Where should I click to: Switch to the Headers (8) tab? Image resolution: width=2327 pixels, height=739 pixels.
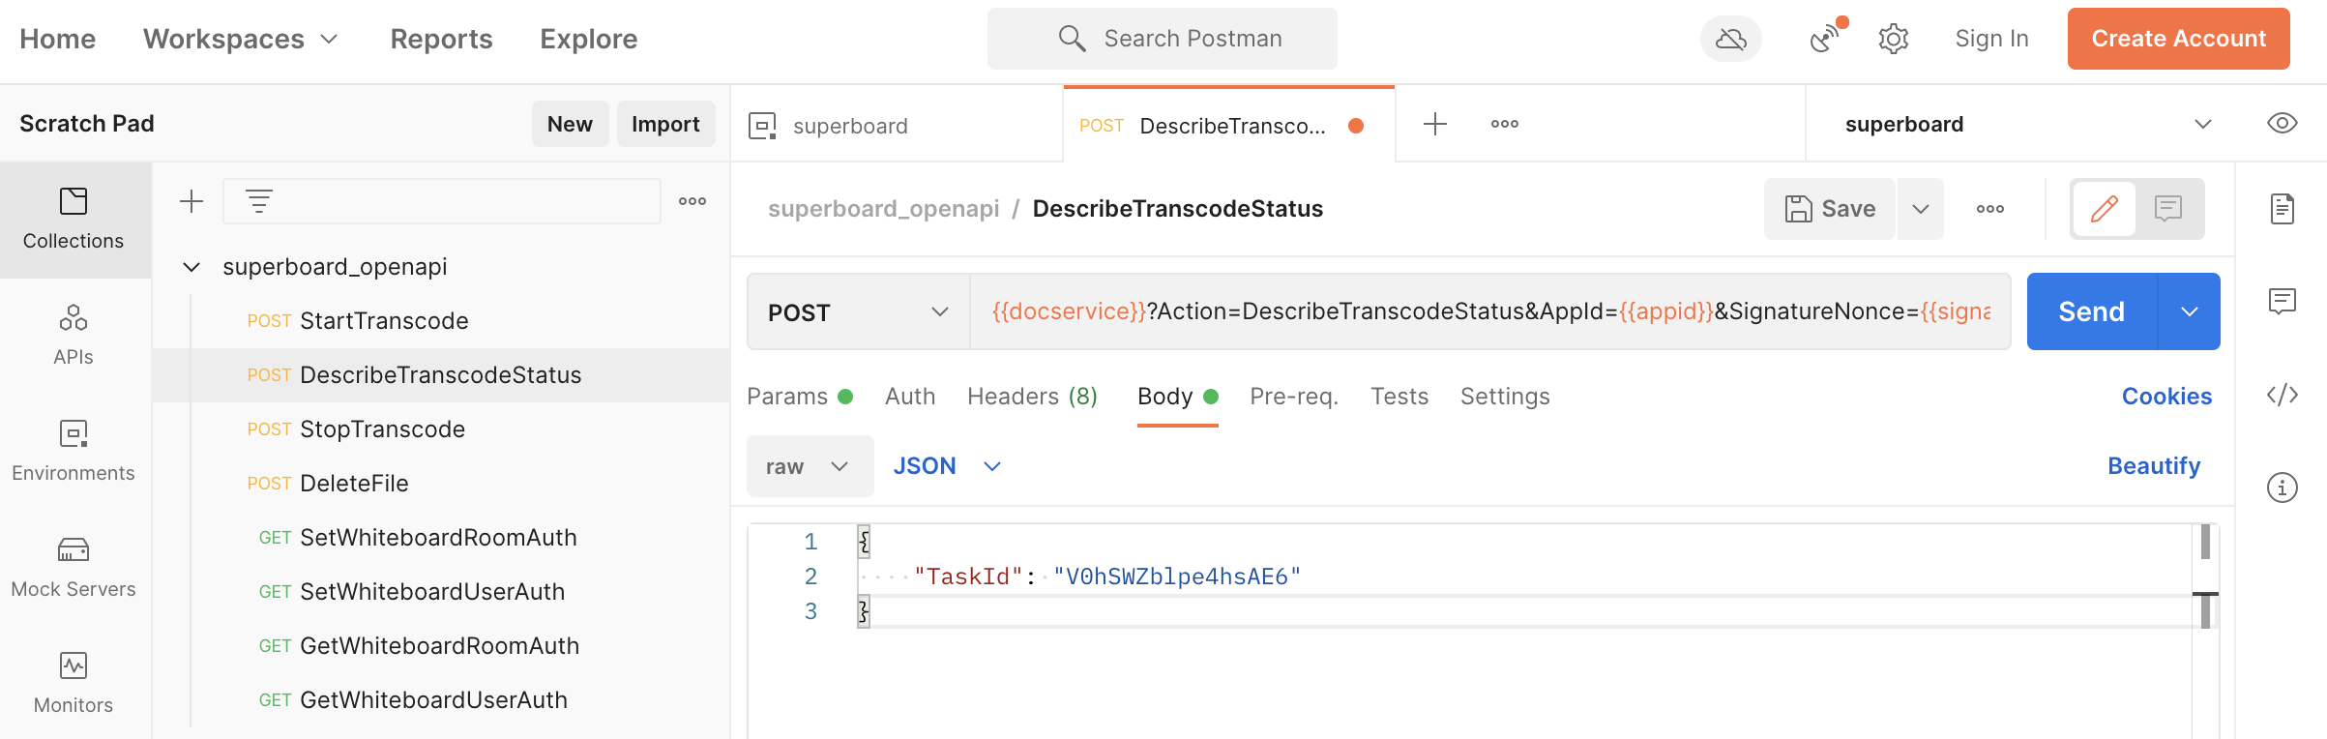click(1032, 397)
